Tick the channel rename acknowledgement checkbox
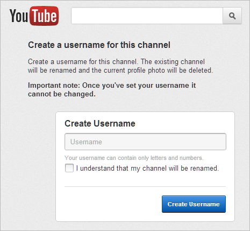This screenshot has height=231, width=250. click(x=69, y=168)
